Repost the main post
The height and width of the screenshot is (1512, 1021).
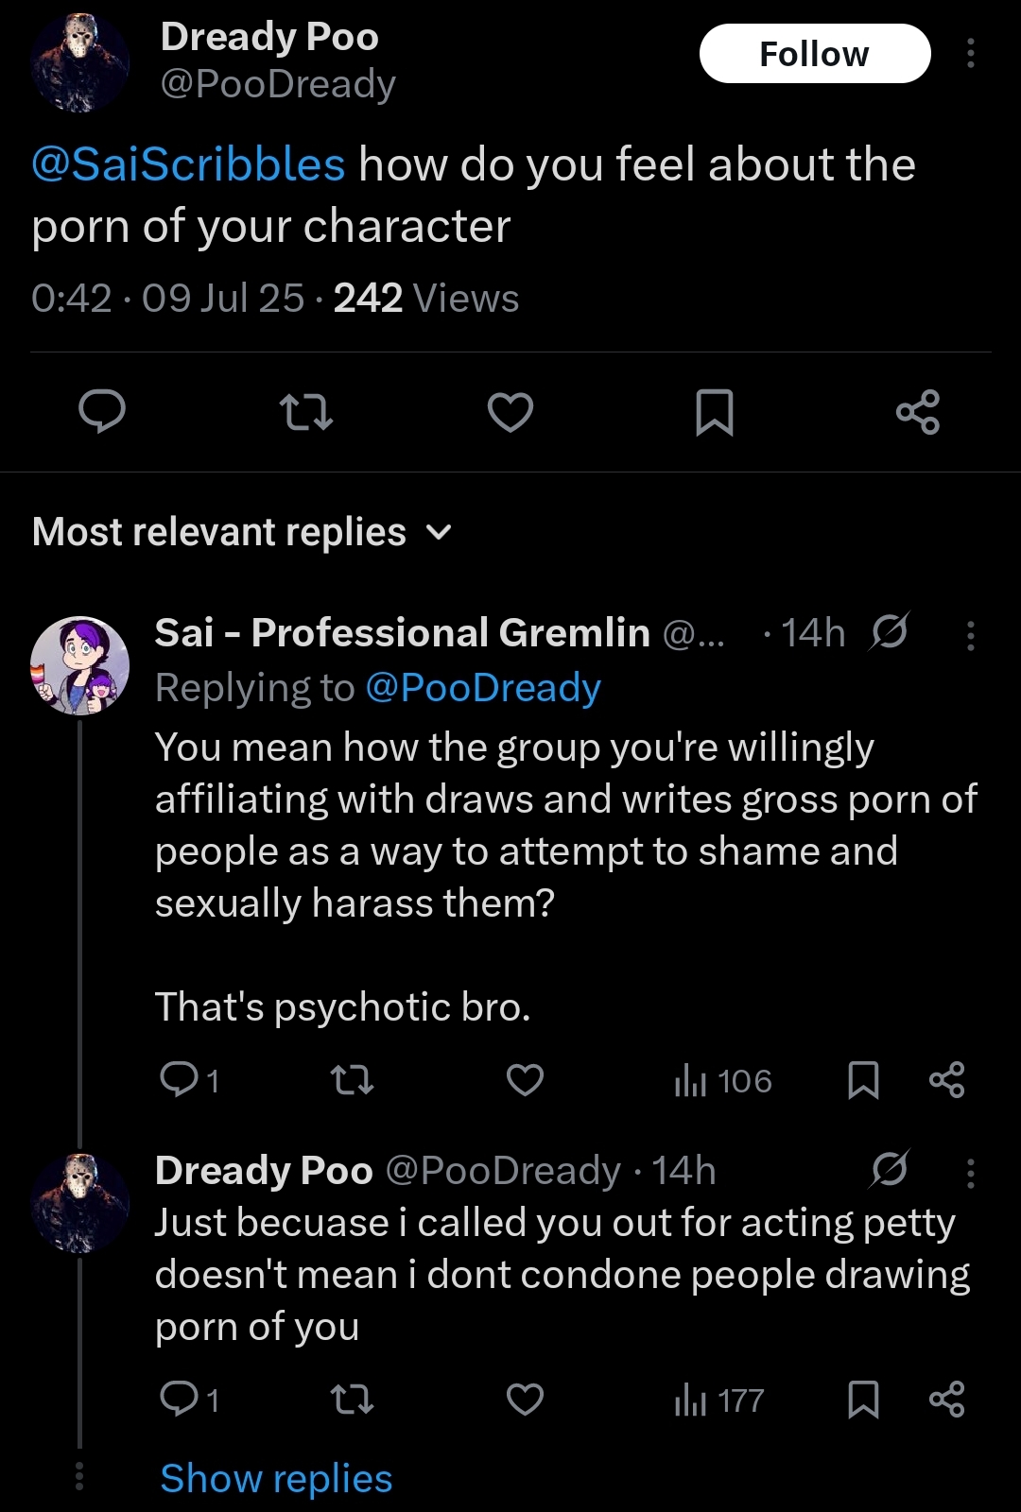(x=306, y=412)
